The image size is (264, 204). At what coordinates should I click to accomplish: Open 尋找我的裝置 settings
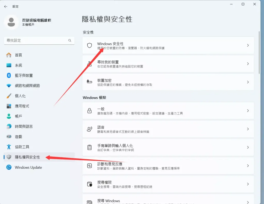168,64
